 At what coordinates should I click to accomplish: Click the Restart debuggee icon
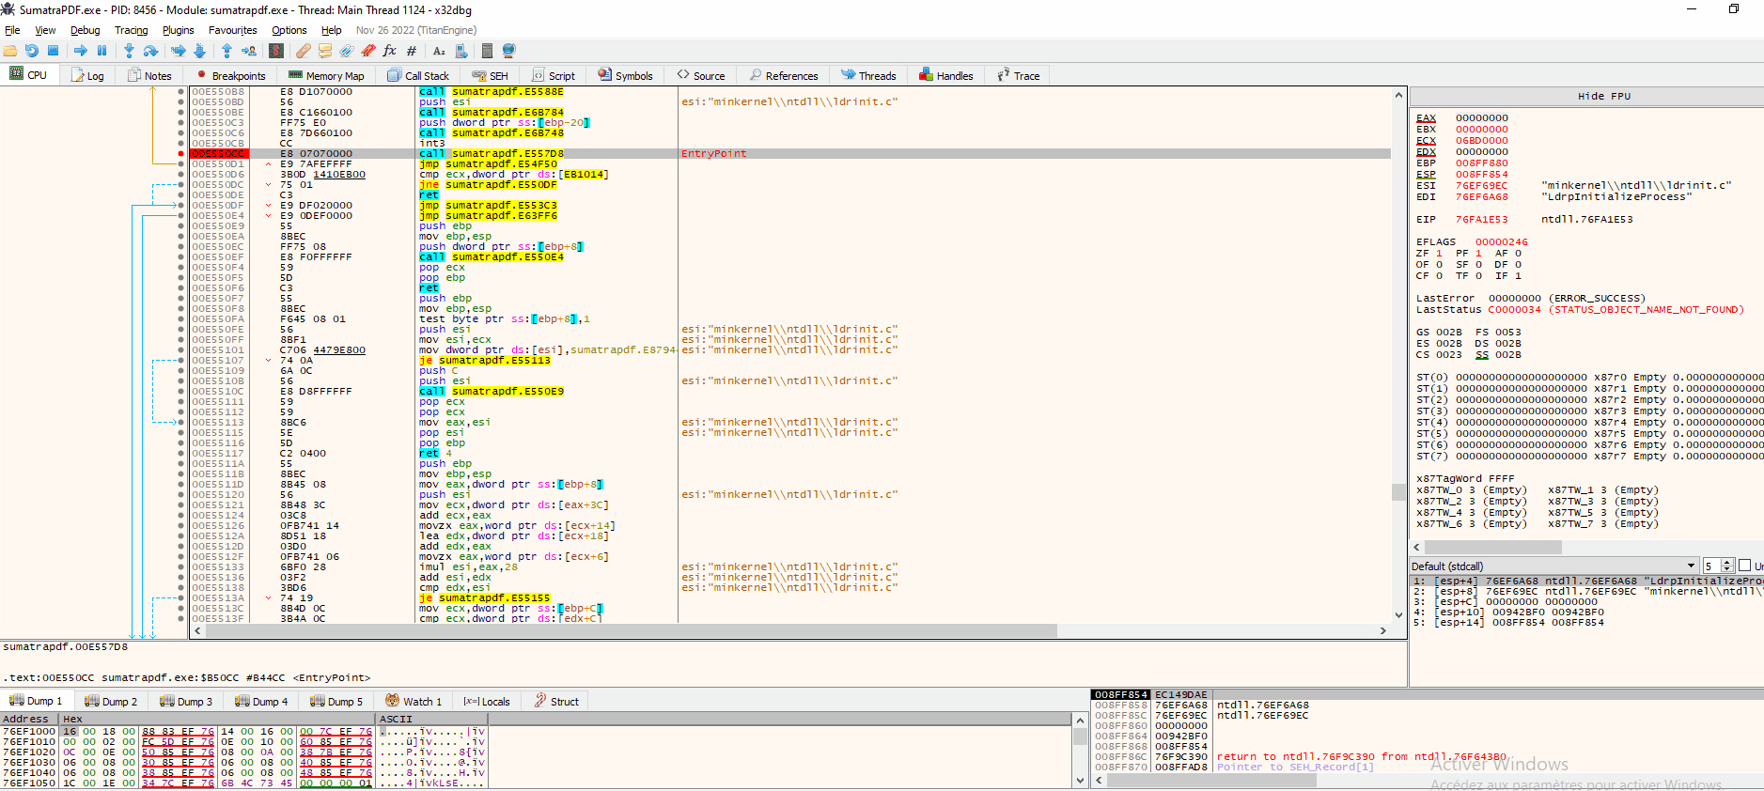click(32, 51)
